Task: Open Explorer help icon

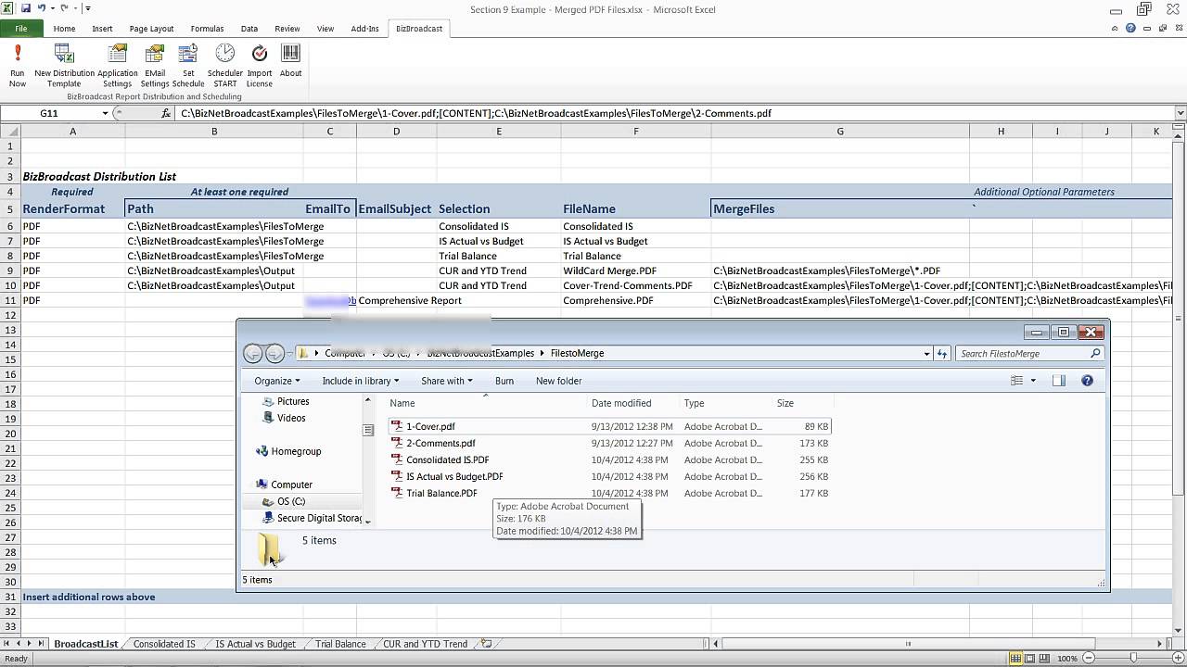Action: click(1087, 381)
